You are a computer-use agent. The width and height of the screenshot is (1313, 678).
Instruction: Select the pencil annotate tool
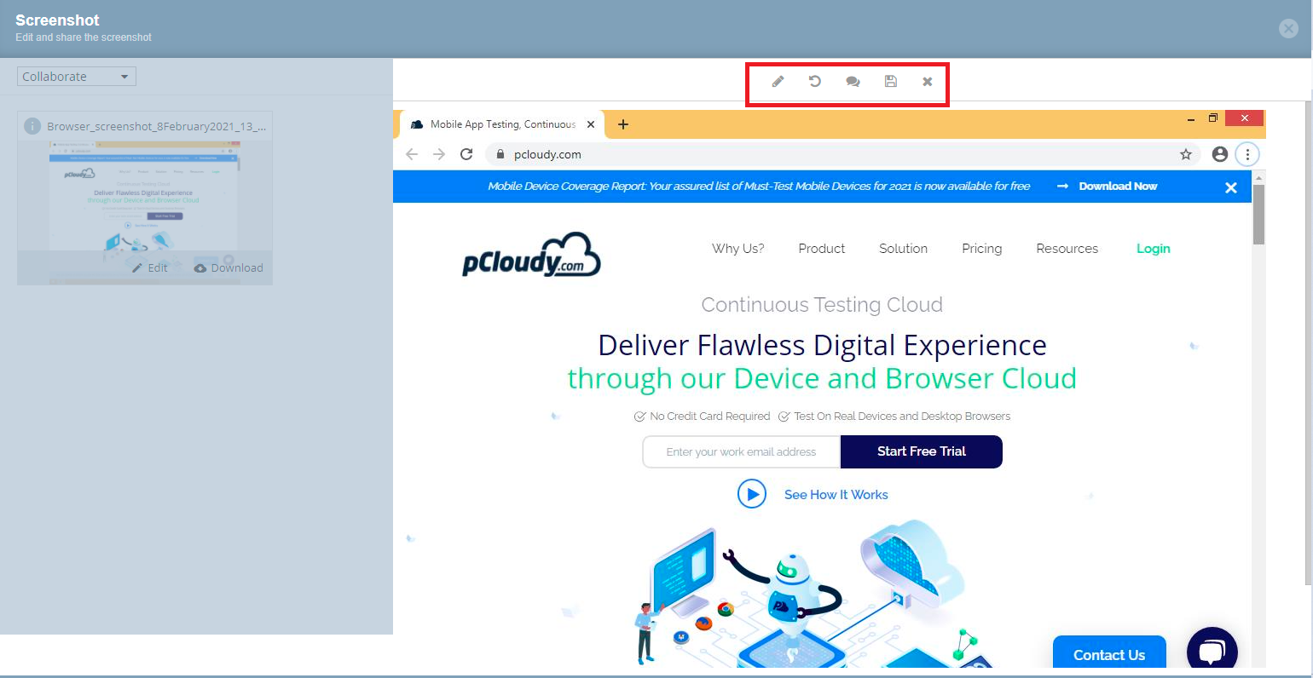[778, 82]
